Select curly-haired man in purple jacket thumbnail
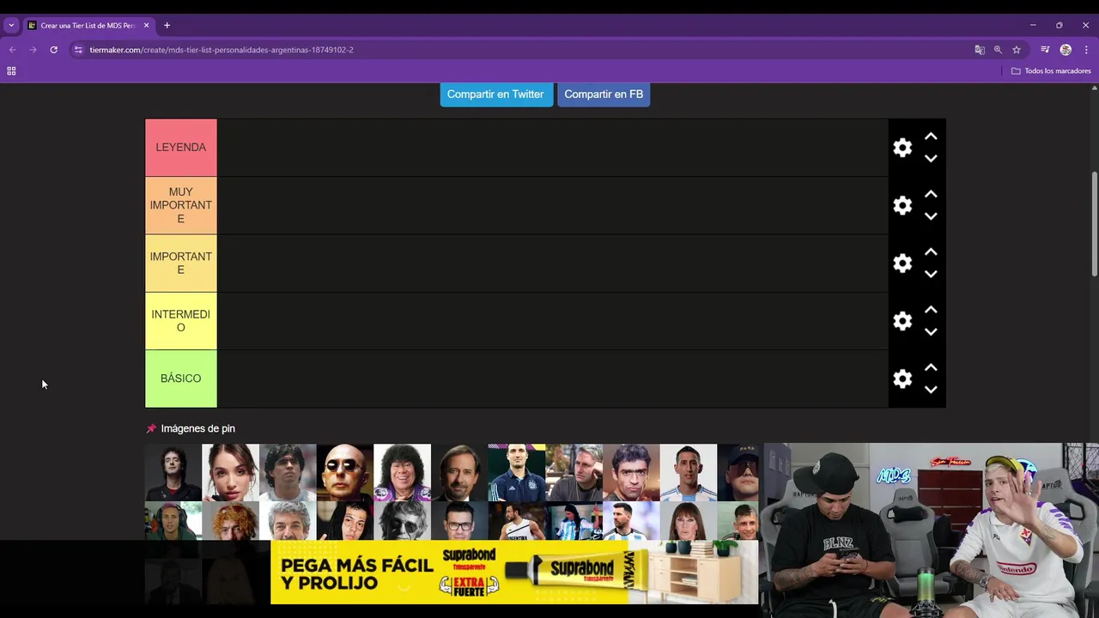1099x618 pixels. (402, 472)
